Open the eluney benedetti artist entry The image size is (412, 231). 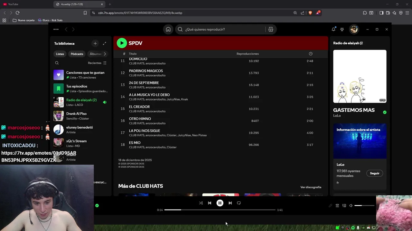coord(80,130)
